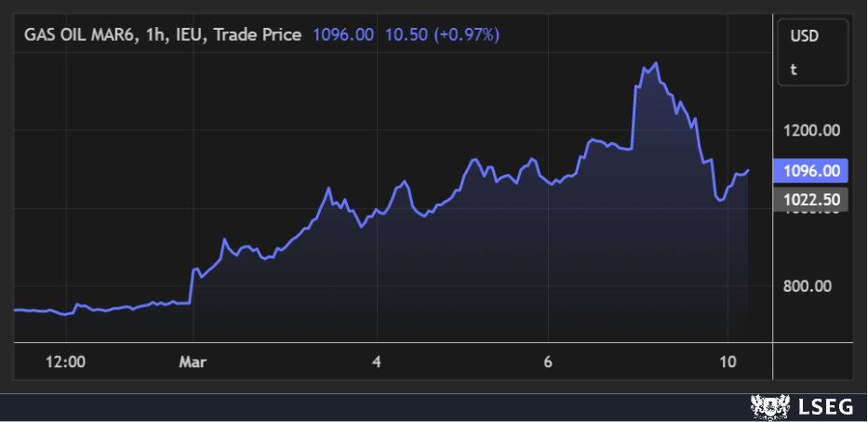
Task: Click the highest peak of the price line
Action: pos(657,63)
